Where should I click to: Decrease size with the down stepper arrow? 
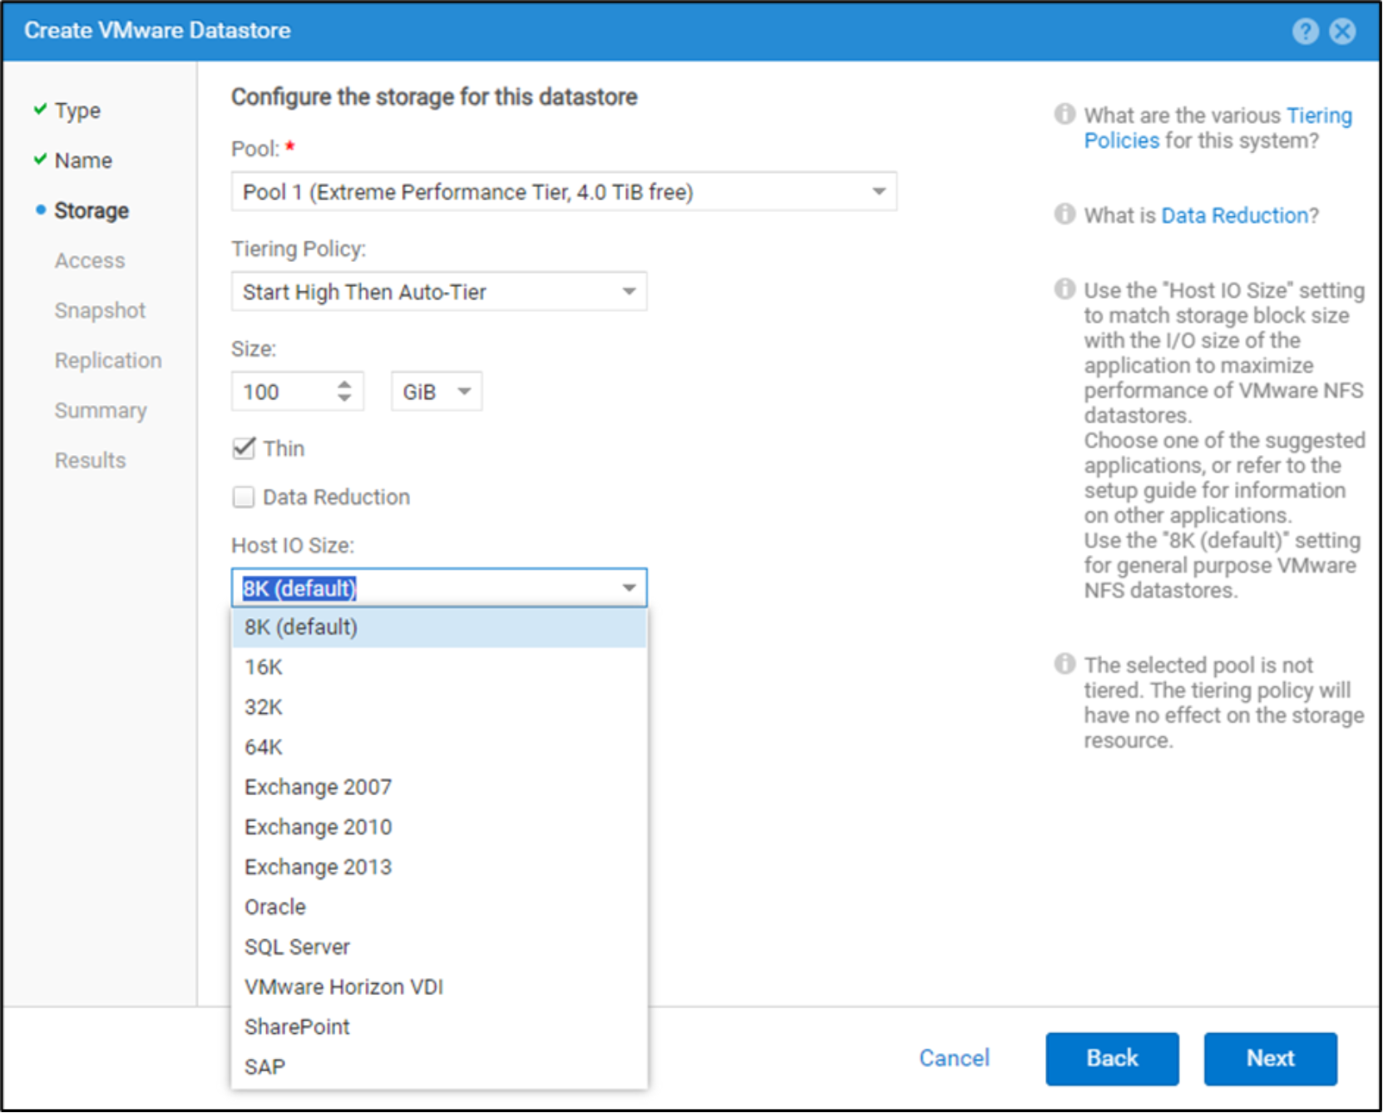[344, 399]
